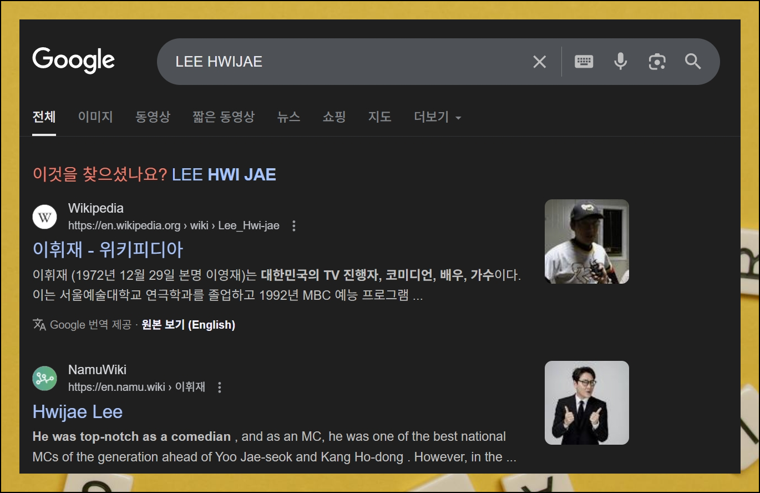Open the 이휘재 - 위키피디아 result title
The image size is (760, 493).
(108, 249)
